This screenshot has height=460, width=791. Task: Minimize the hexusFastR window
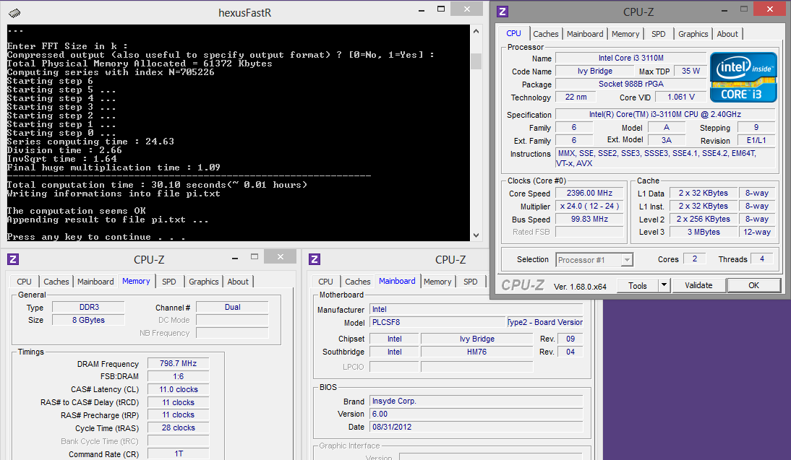422,9
